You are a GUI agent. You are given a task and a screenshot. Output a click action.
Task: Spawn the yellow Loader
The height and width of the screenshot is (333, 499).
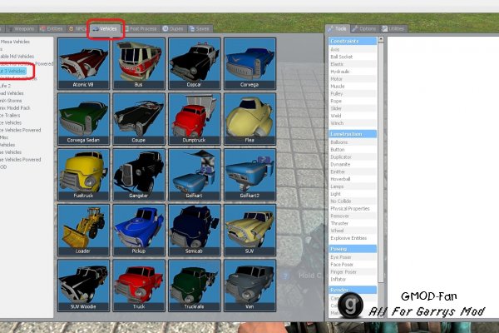coord(83,230)
